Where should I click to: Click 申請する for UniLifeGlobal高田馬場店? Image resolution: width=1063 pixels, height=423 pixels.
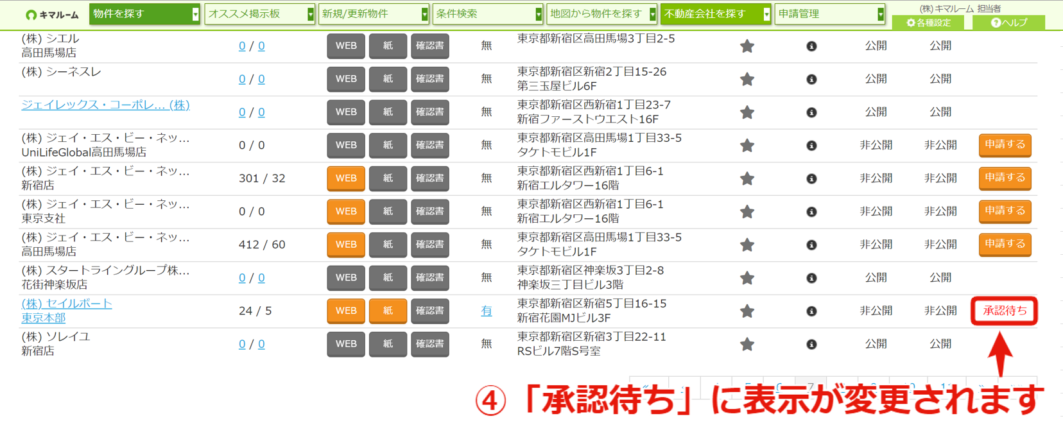click(x=1005, y=145)
